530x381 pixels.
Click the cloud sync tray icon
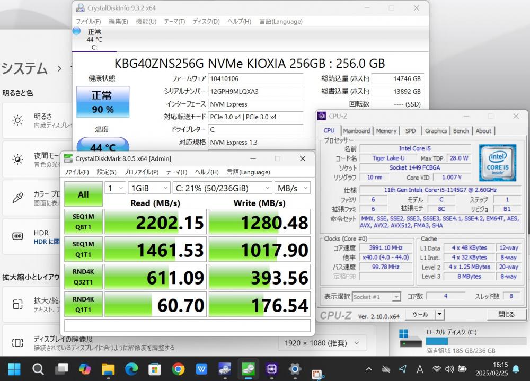(386, 369)
